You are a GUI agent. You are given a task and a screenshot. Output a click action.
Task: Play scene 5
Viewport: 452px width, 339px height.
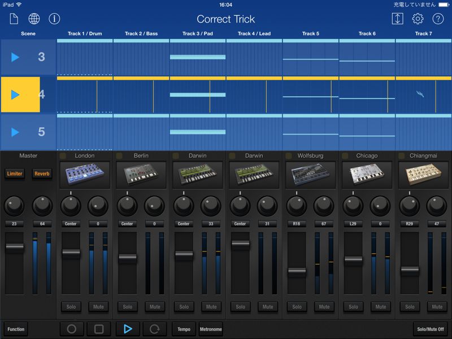pyautogui.click(x=15, y=132)
